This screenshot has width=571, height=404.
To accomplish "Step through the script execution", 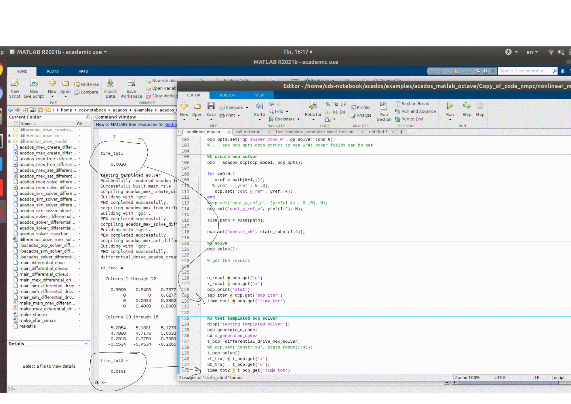I will pos(467,109).
